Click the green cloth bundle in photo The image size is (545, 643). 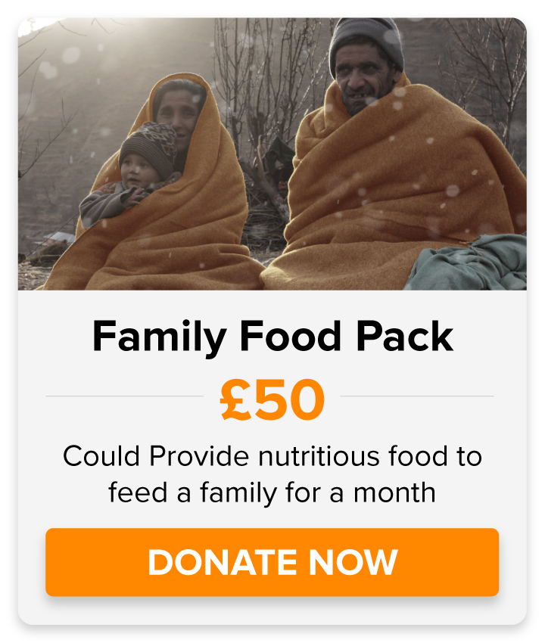pyautogui.click(x=468, y=262)
